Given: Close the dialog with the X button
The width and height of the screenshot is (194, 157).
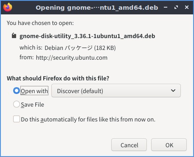Looking at the screenshot, I should [187, 7].
